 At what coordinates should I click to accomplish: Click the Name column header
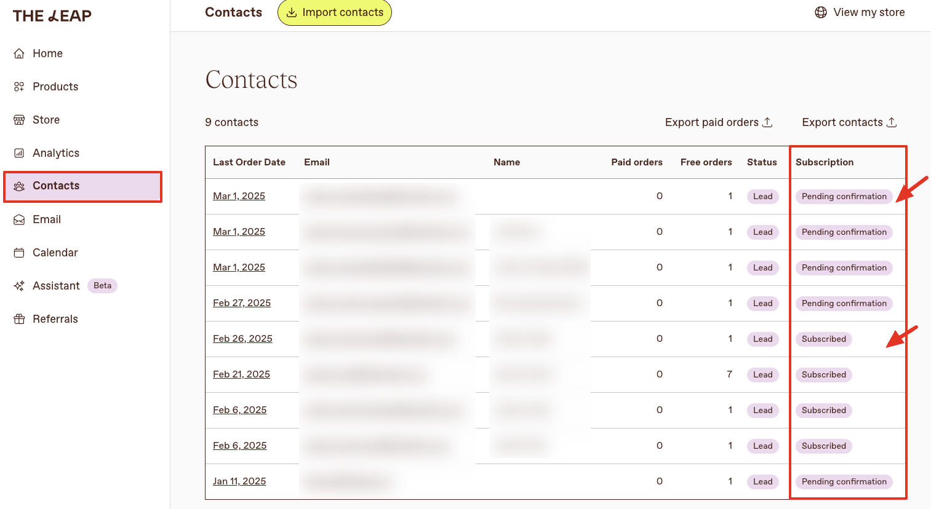point(507,162)
